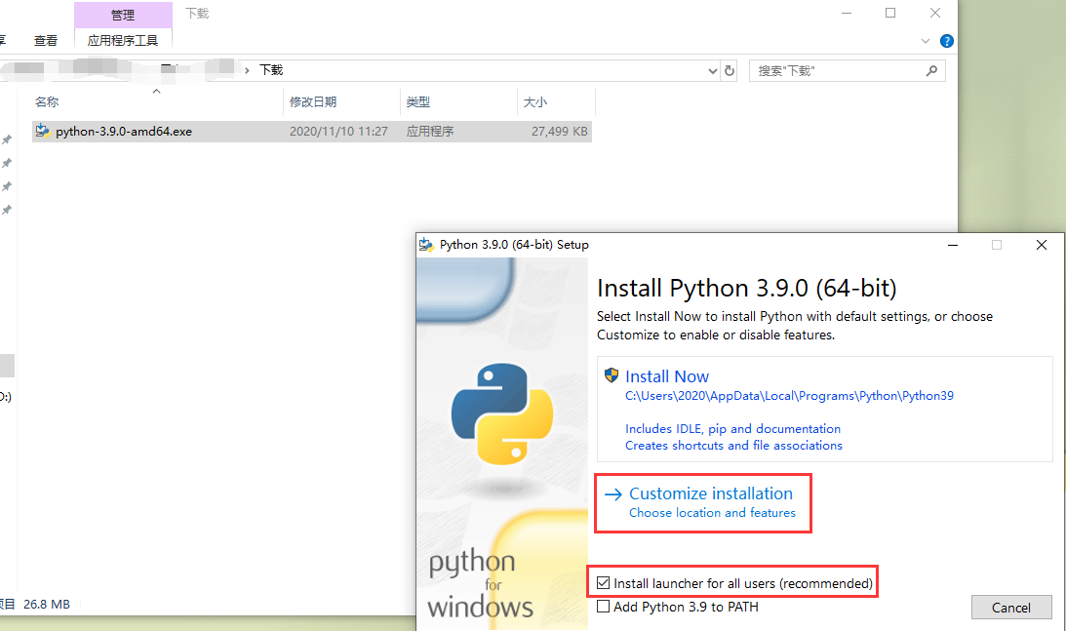Click the search magnifier icon in Explorer
This screenshot has height=631, width=1066.
point(931,71)
